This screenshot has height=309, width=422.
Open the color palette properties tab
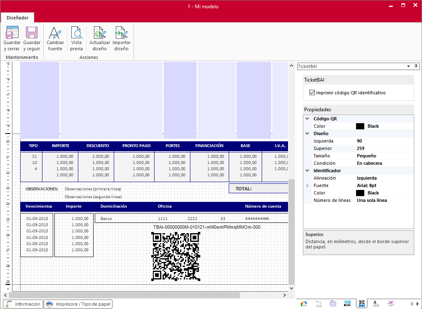point(304,304)
